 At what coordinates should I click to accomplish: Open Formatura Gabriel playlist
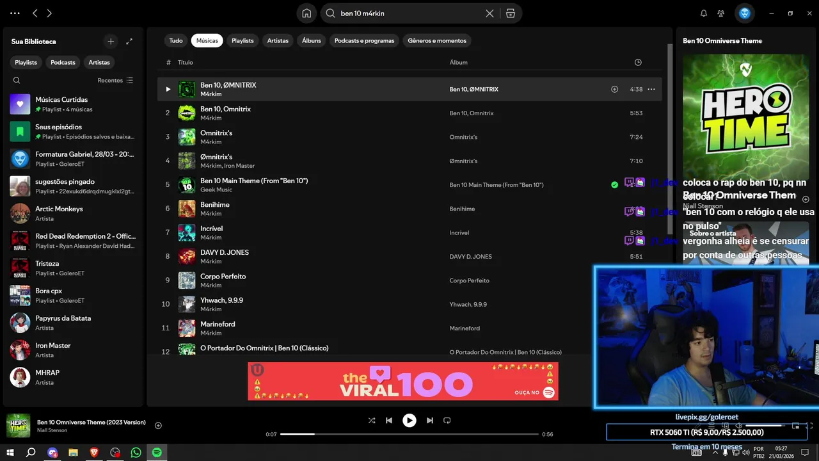click(x=72, y=159)
